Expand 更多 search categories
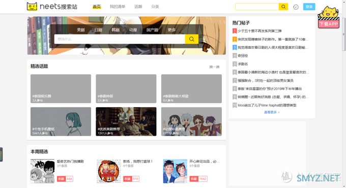 [171, 30]
